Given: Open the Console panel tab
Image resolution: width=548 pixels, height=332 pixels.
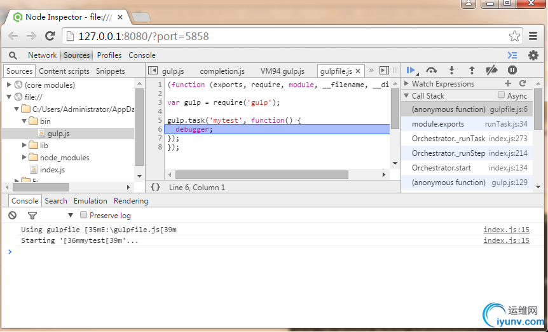Looking at the screenshot, I should [142, 55].
